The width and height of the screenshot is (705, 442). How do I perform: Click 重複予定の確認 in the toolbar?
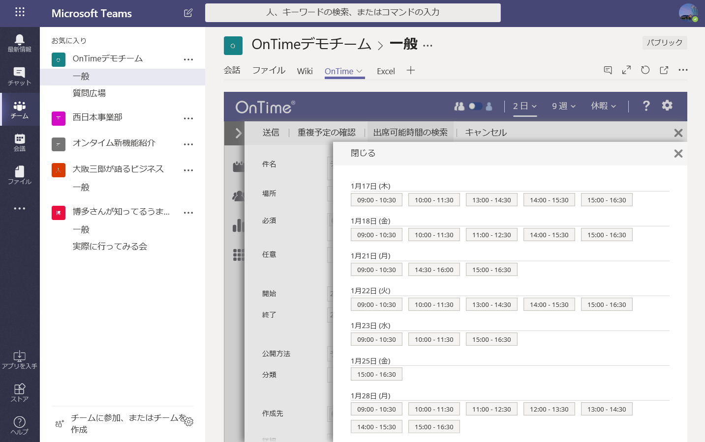(x=327, y=133)
